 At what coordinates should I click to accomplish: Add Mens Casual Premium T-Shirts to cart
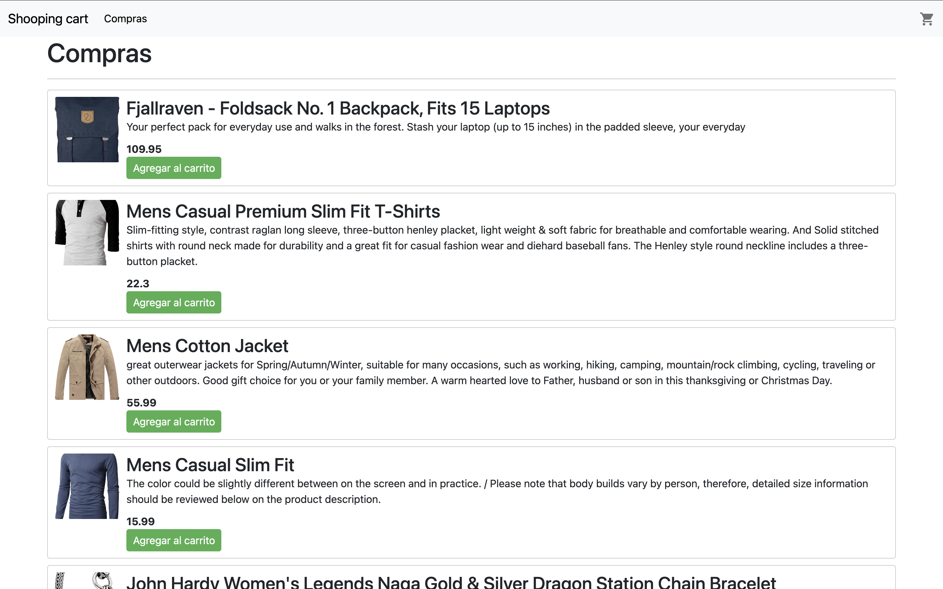click(x=174, y=302)
